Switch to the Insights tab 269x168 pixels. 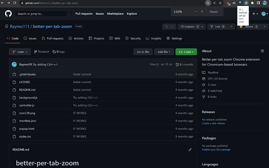(153, 38)
